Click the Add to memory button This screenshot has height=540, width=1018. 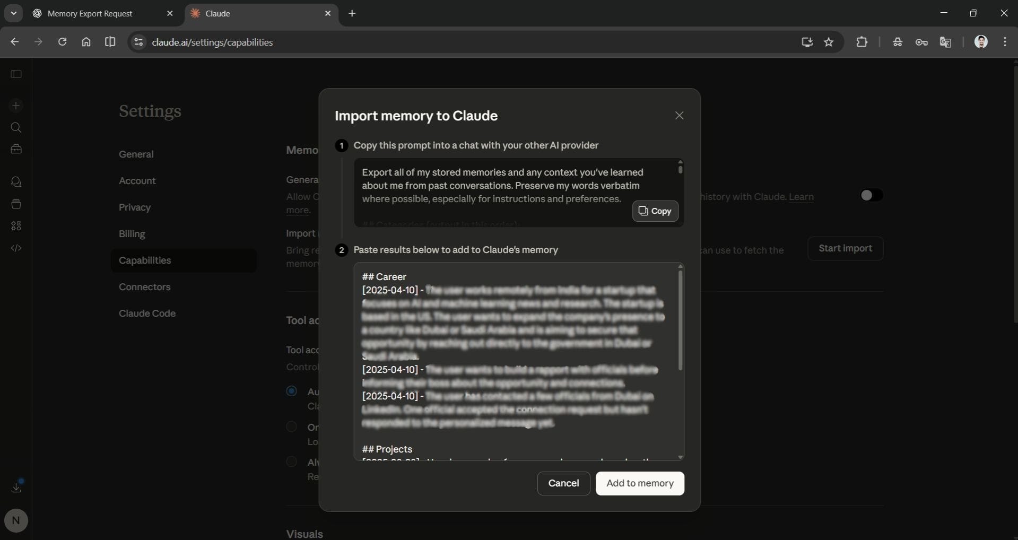point(639,483)
